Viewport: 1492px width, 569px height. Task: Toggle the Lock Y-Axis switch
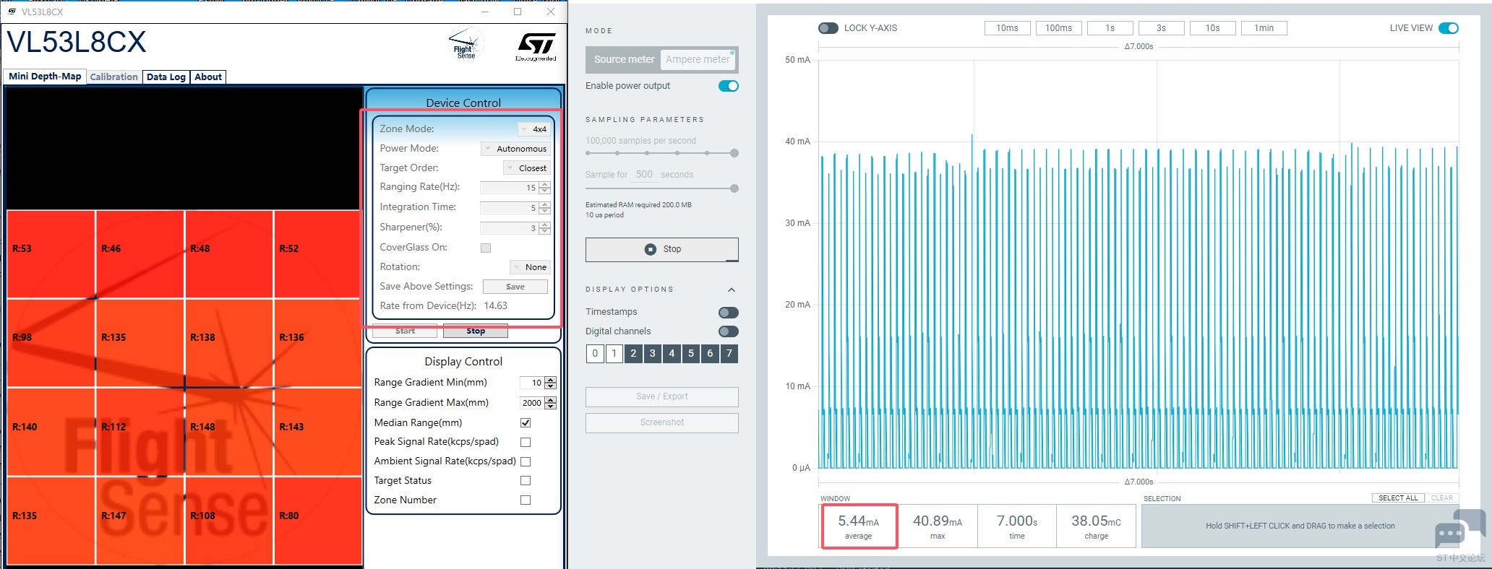coord(828,28)
